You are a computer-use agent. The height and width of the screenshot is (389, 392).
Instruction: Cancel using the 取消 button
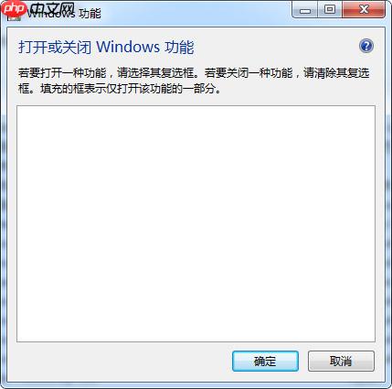coord(341,362)
